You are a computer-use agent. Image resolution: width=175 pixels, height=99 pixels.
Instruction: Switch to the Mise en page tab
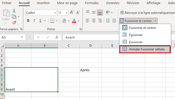(67, 3)
